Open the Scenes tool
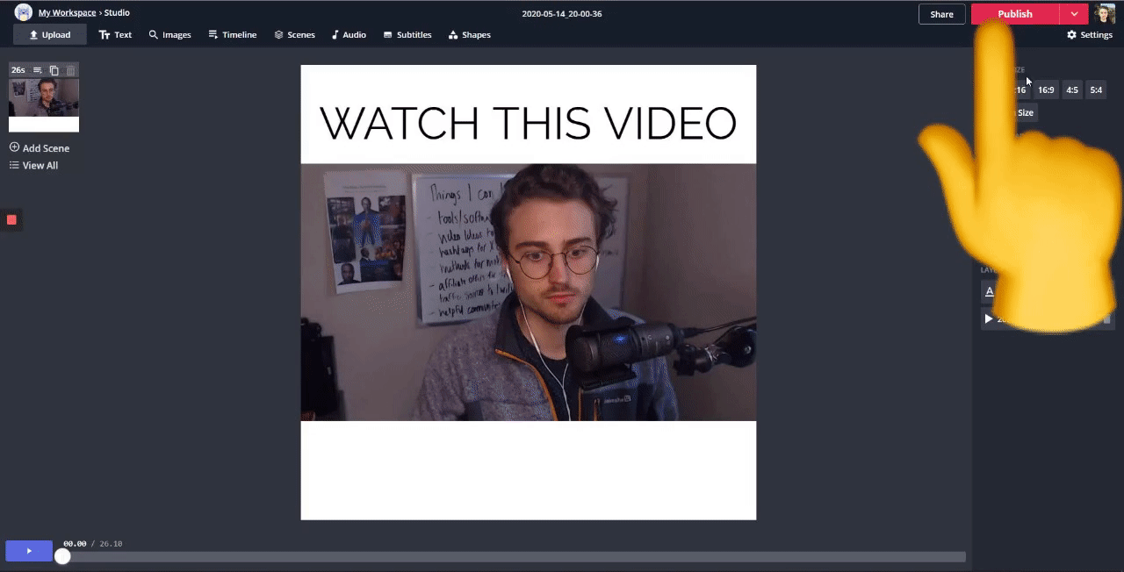The height and width of the screenshot is (572, 1124). point(294,35)
